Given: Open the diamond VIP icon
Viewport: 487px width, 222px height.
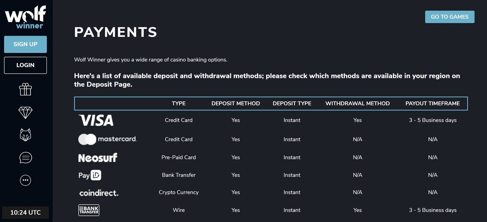Looking at the screenshot, I should coord(25,112).
